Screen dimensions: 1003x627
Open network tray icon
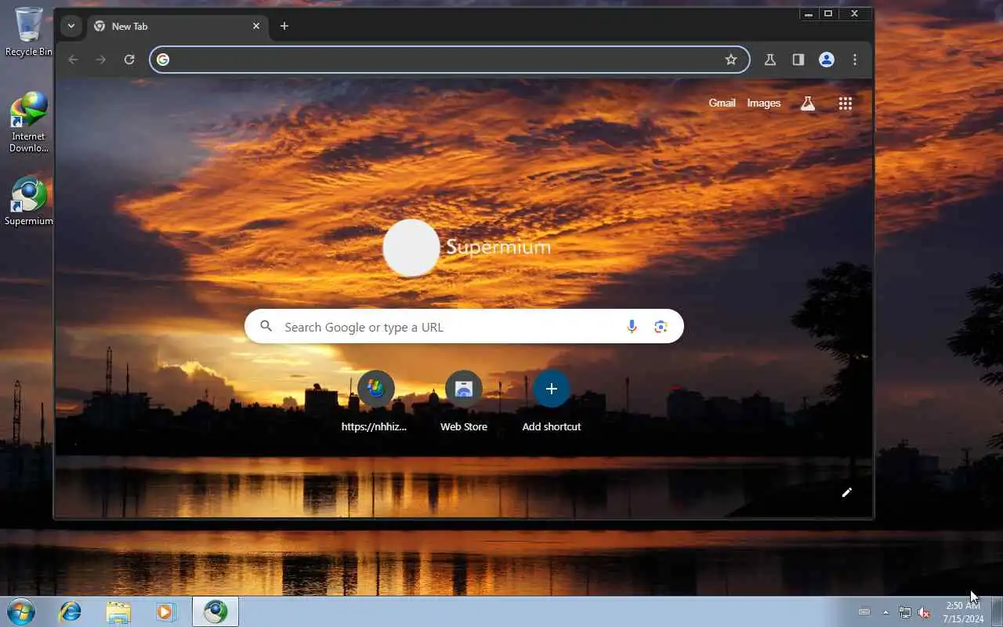pos(905,612)
